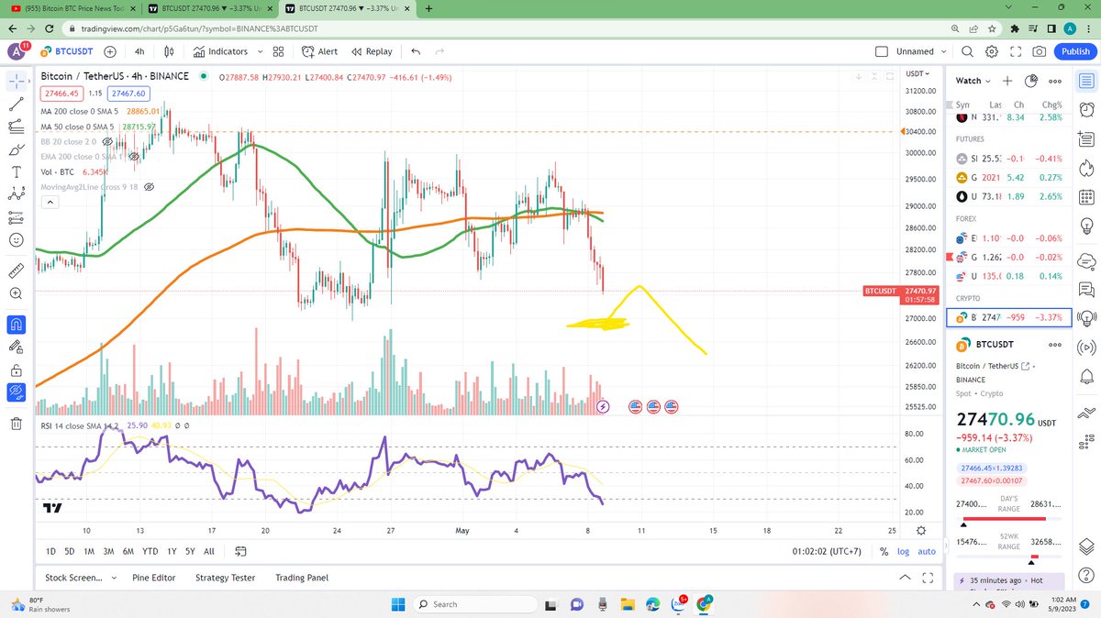Open the Pine Editor tab
Viewport: 1101px width, 618px height.
(x=153, y=579)
